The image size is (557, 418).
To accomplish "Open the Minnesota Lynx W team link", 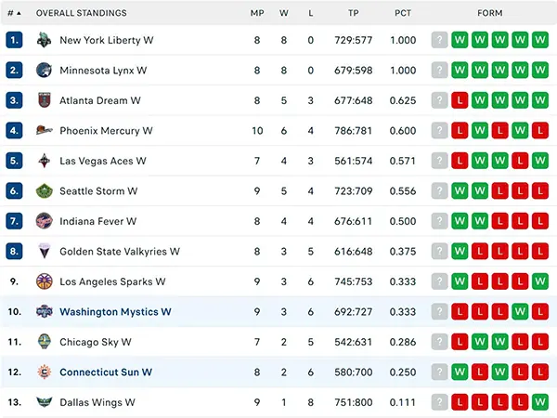I will coord(103,71).
